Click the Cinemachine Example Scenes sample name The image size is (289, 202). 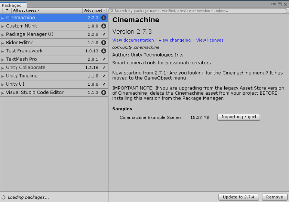(x=151, y=117)
